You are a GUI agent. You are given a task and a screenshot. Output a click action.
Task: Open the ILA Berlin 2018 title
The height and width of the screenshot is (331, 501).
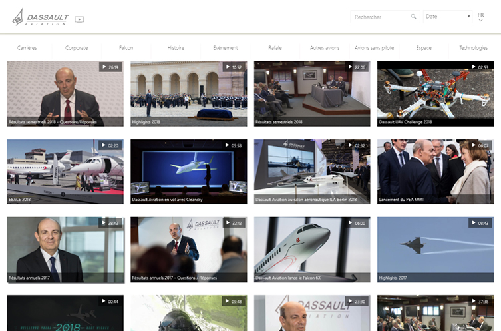(x=306, y=200)
